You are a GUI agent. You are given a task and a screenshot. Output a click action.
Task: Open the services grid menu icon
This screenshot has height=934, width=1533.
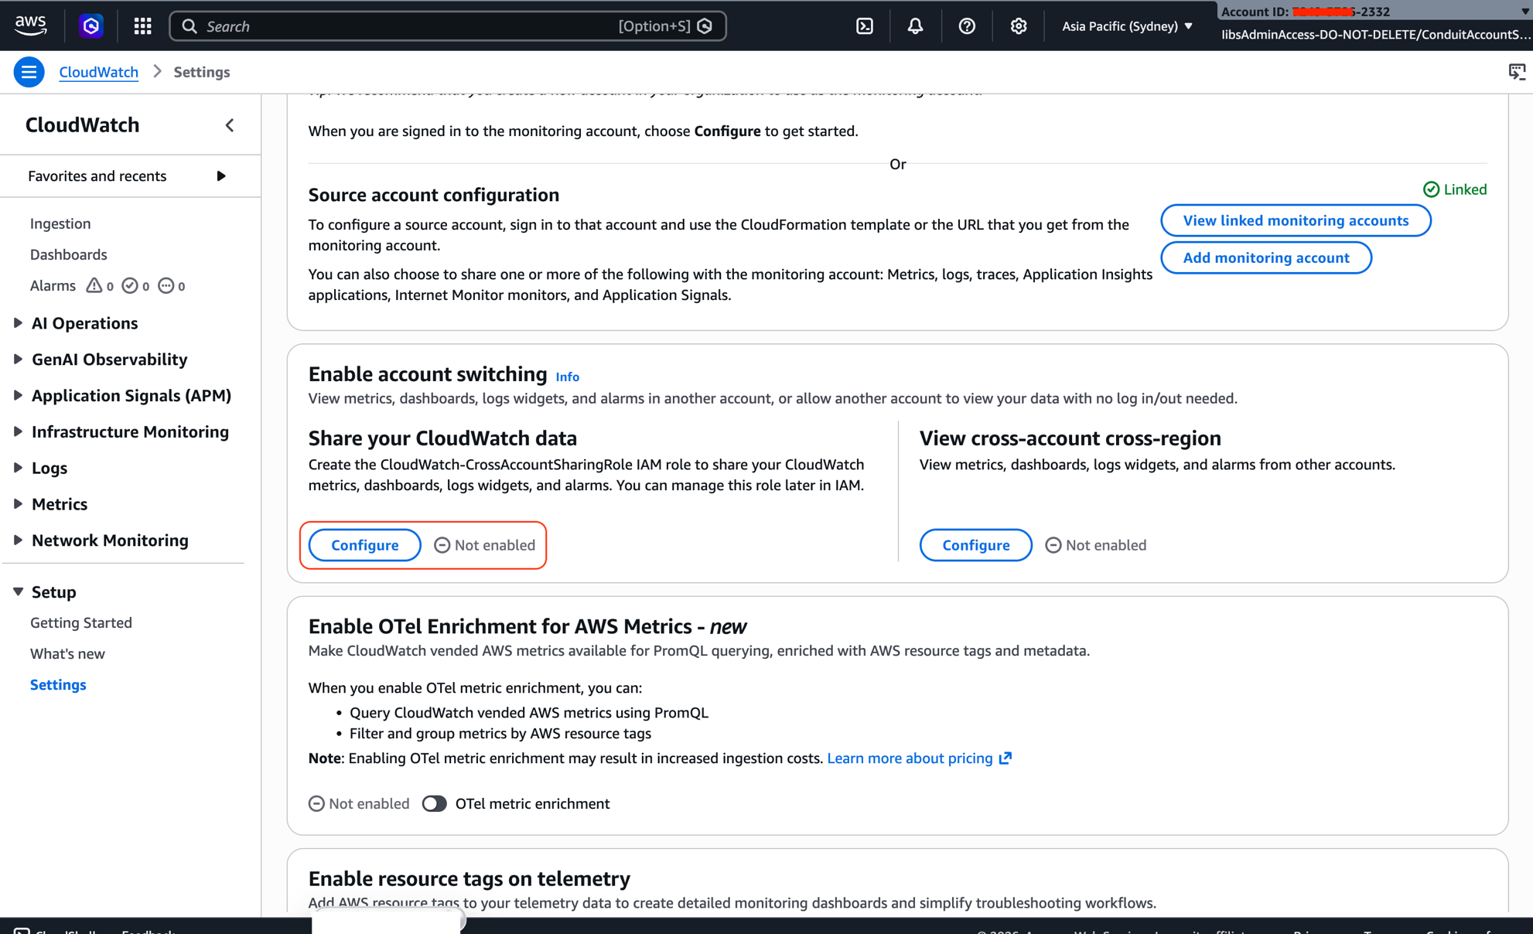(142, 26)
